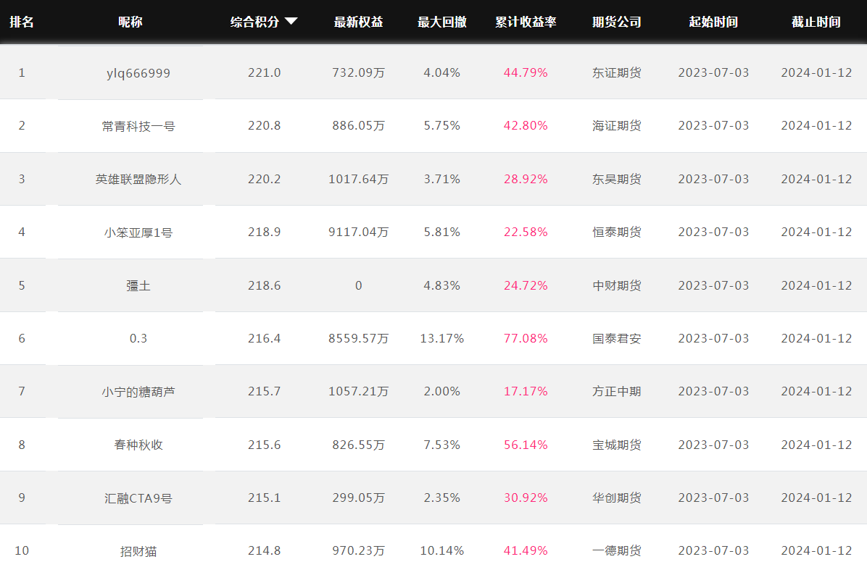Select rank number 10

click(22, 550)
